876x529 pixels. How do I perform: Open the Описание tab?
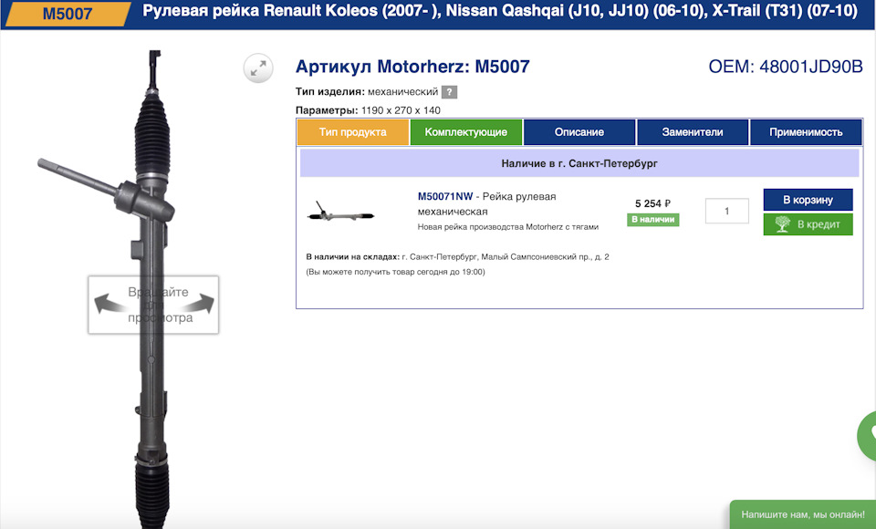[x=579, y=132]
